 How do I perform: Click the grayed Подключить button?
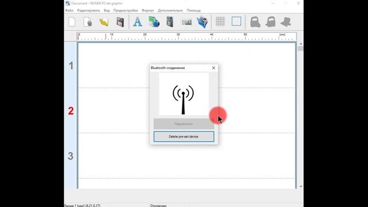point(184,124)
